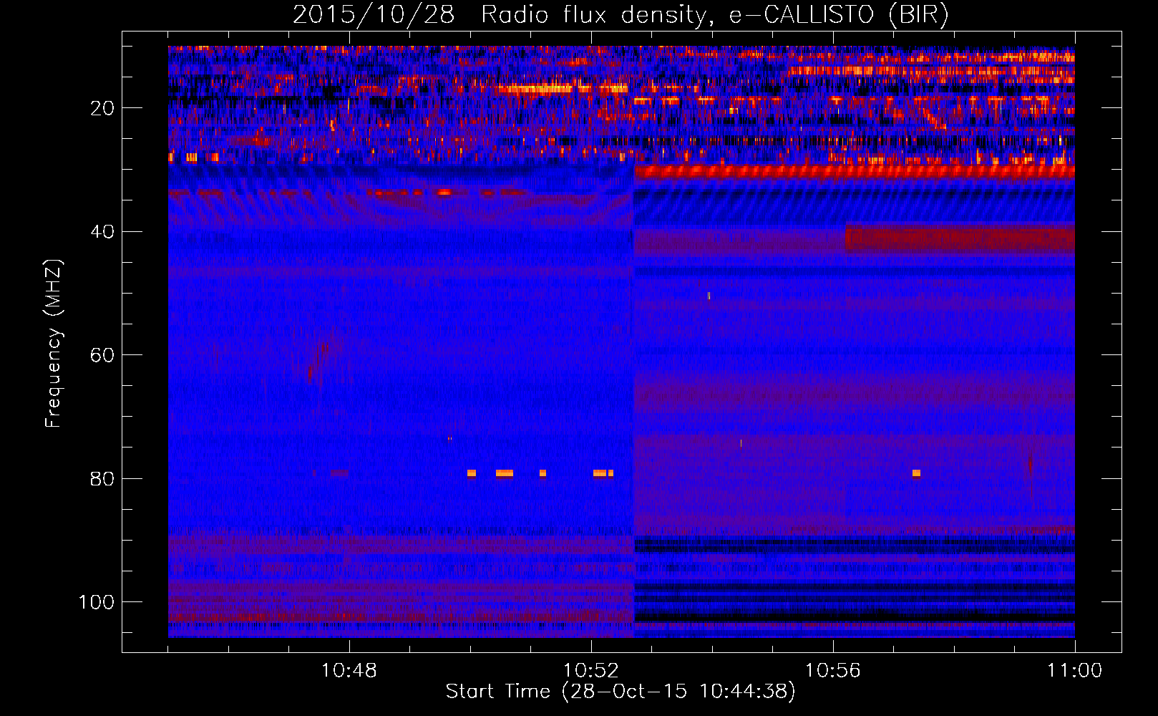Image resolution: width=1158 pixels, height=716 pixels.
Task: Click the 80 frequency tick label
Action: (x=102, y=478)
